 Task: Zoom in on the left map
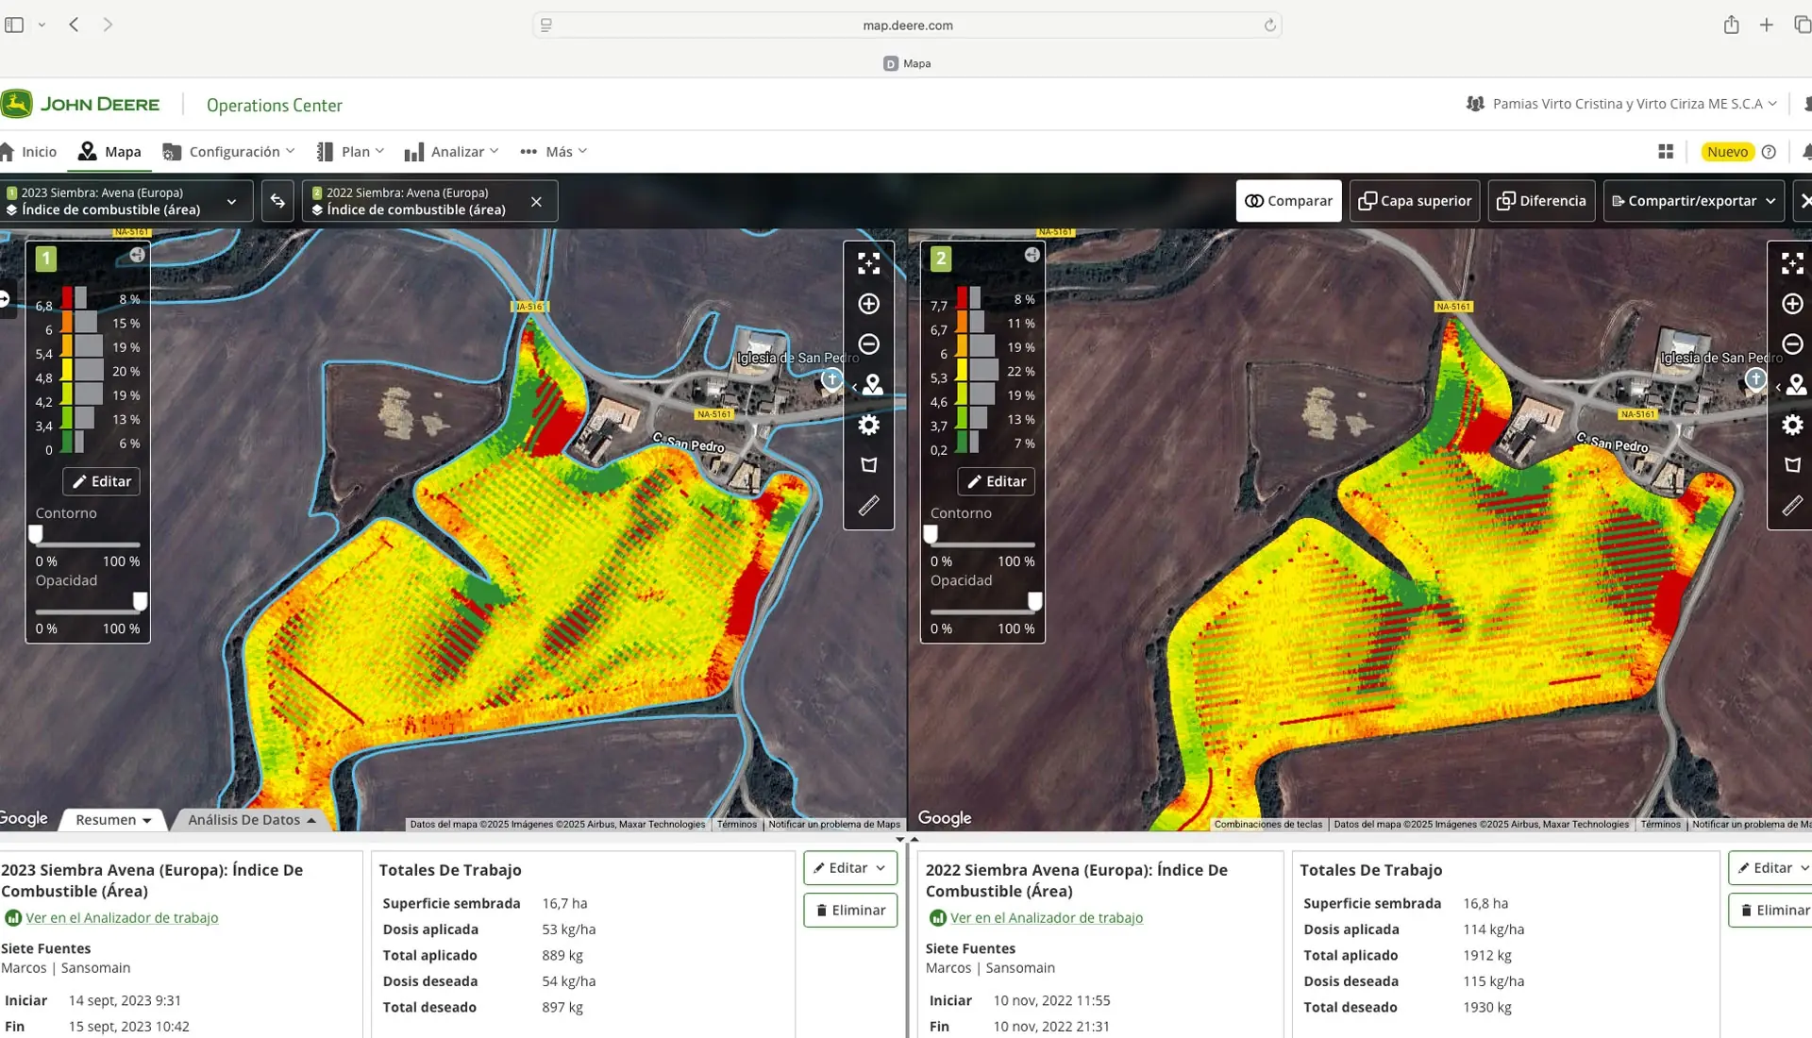coord(868,304)
